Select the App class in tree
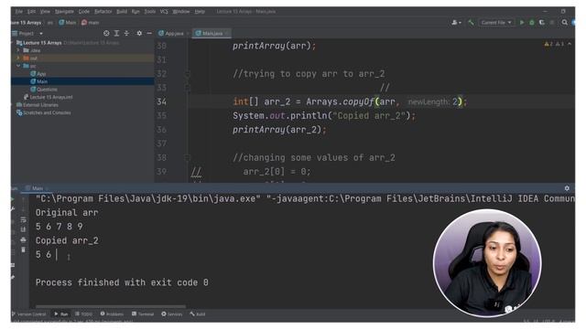The image size is (586, 329). coord(38,74)
